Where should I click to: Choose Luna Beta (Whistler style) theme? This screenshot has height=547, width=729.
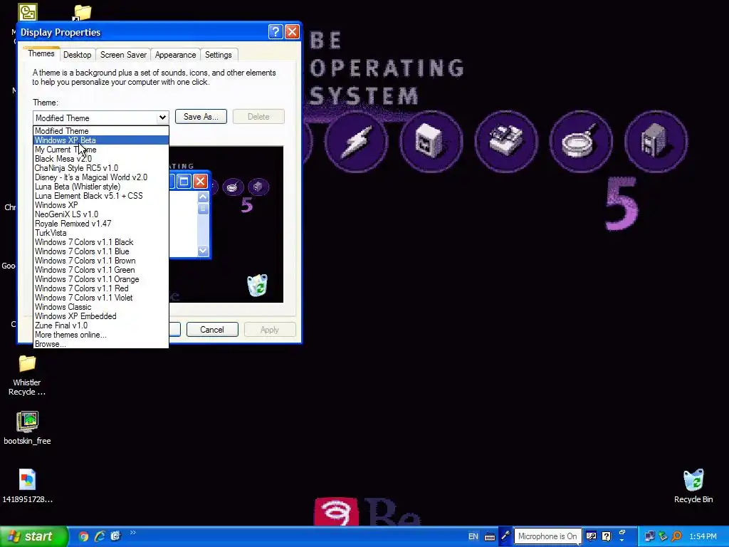point(101,187)
